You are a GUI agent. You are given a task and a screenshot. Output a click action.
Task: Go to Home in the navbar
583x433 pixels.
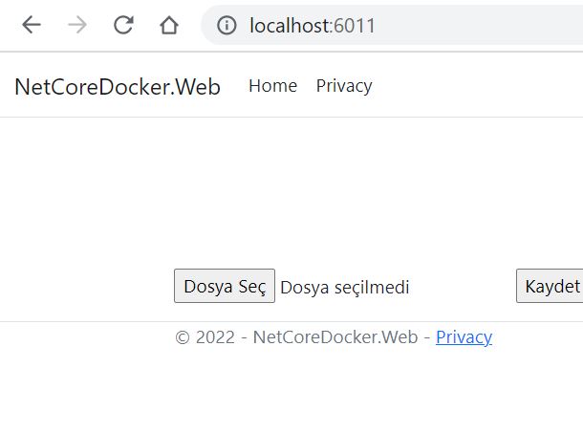(272, 86)
